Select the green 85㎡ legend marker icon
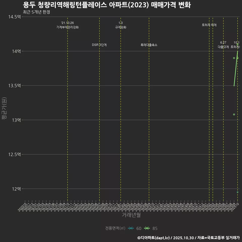 click(x=147, y=228)
